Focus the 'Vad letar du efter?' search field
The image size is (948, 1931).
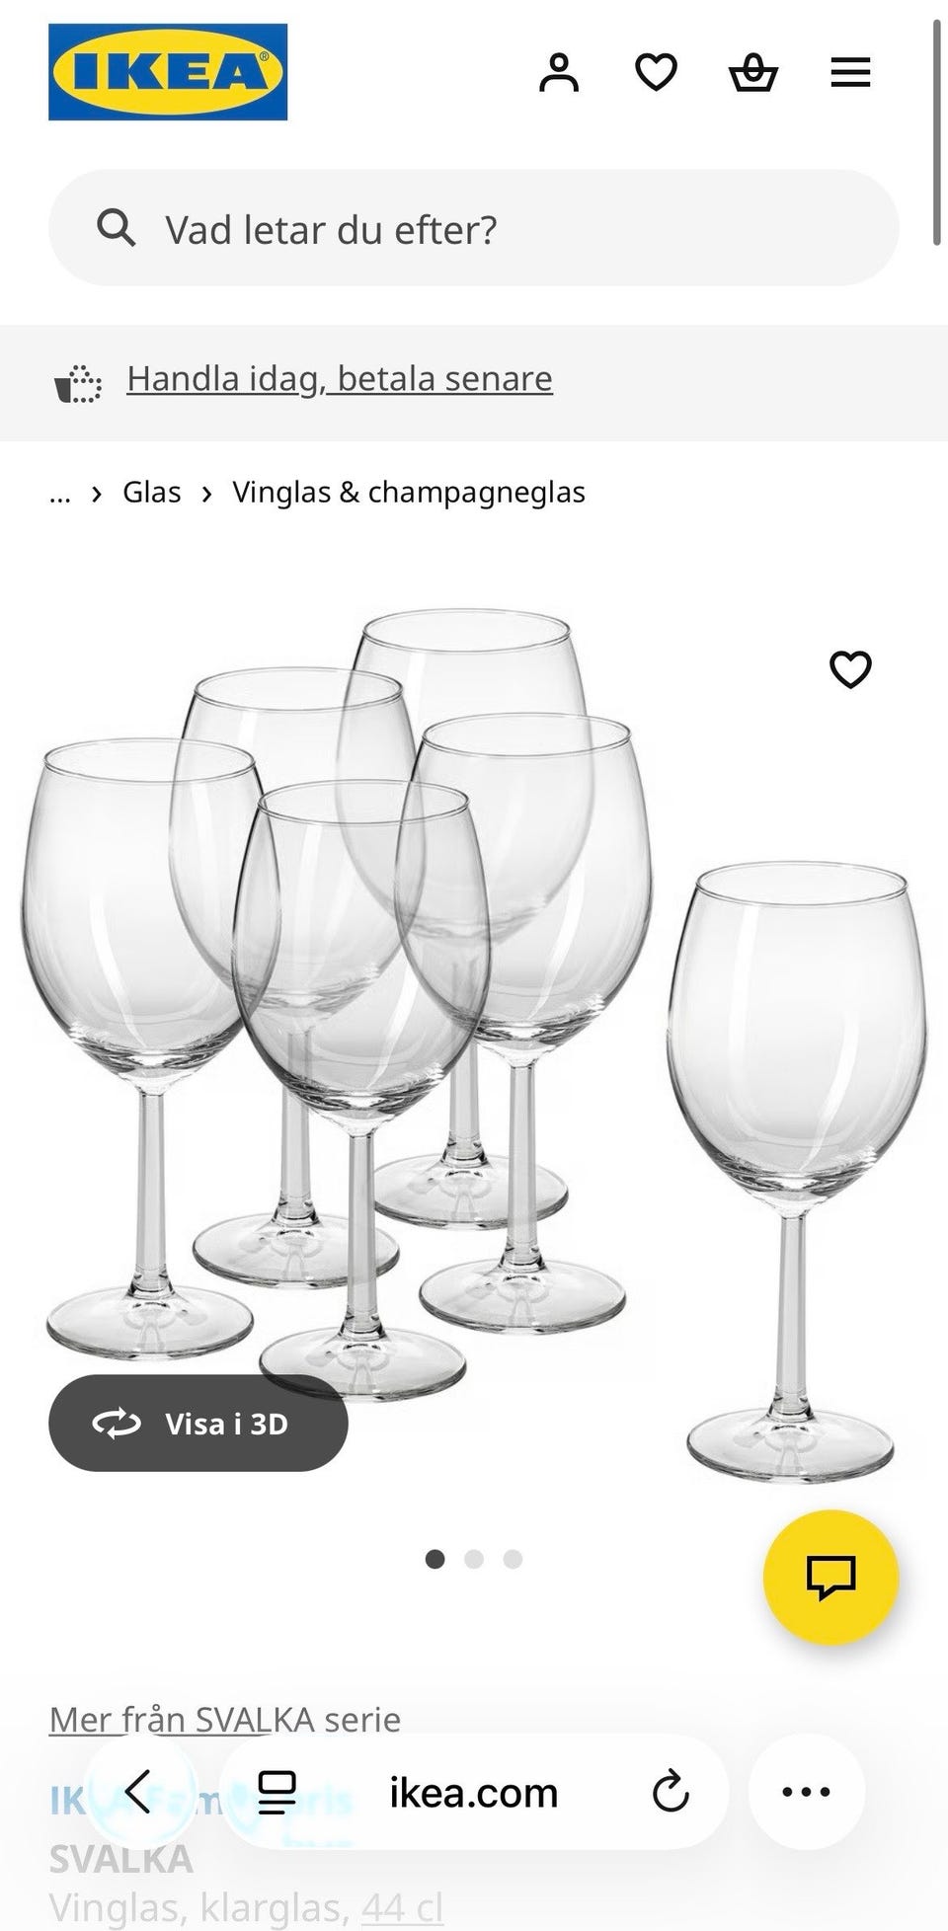pos(474,228)
